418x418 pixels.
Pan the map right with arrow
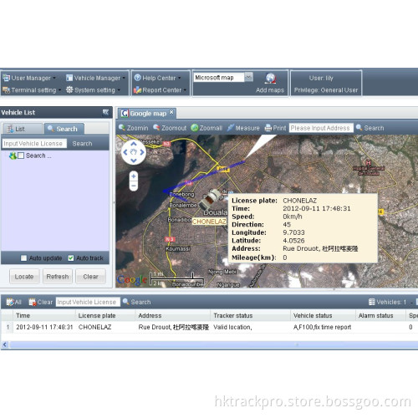(x=142, y=152)
